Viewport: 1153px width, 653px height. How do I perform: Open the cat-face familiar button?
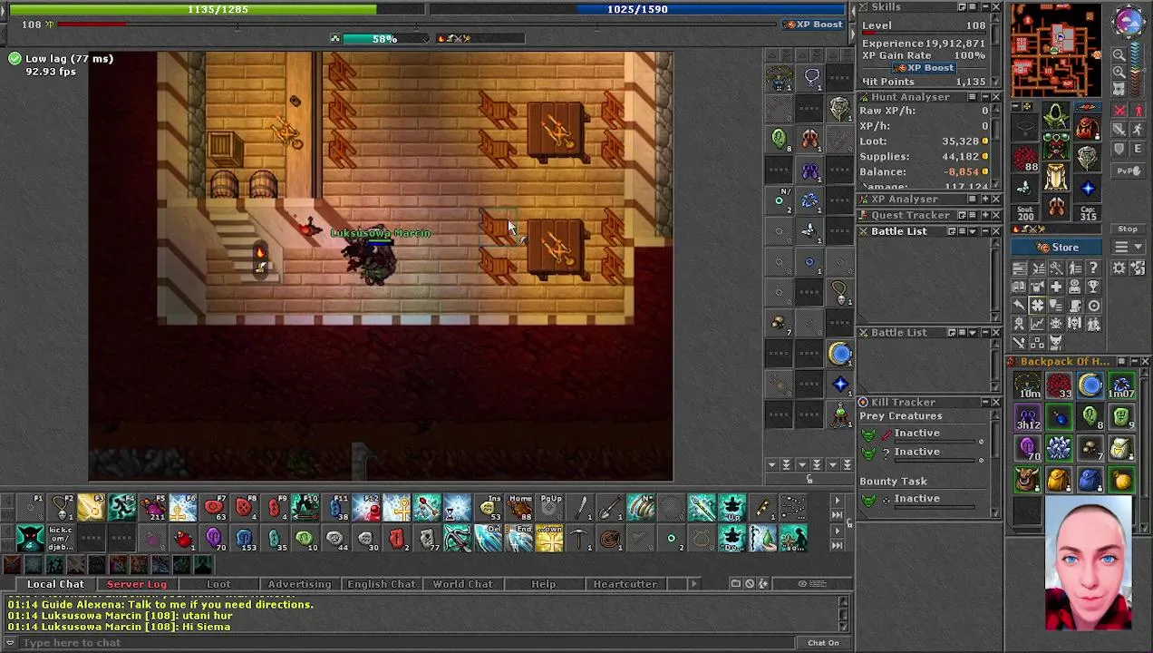tap(1056, 343)
